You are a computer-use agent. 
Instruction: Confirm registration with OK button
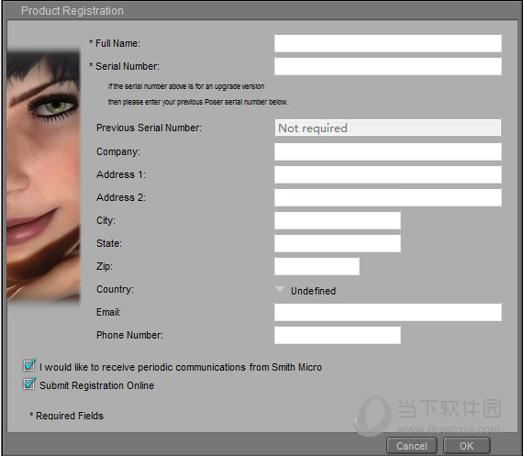(467, 446)
